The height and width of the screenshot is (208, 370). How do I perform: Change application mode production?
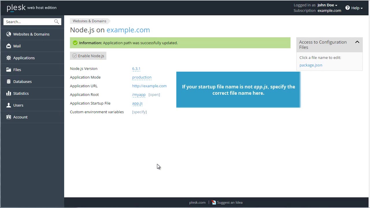coord(142,77)
